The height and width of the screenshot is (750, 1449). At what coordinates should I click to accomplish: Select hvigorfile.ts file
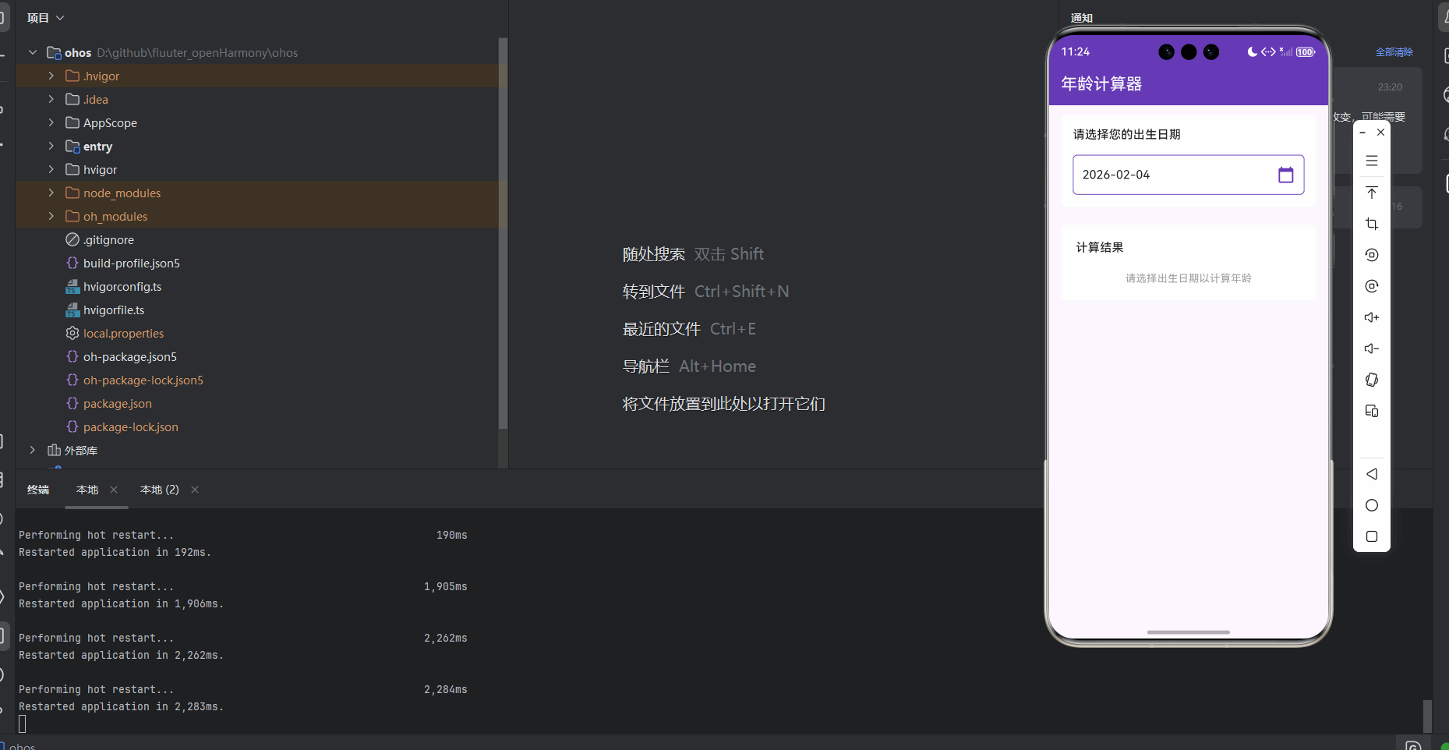114,310
